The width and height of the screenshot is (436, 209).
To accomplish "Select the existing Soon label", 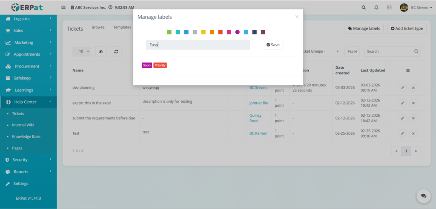I will 147,65.
